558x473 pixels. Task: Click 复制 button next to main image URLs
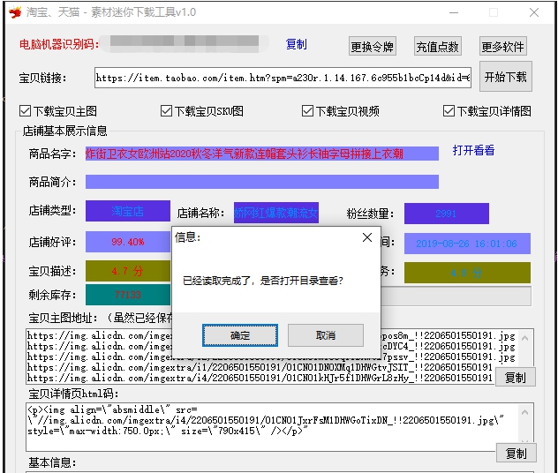click(x=516, y=378)
